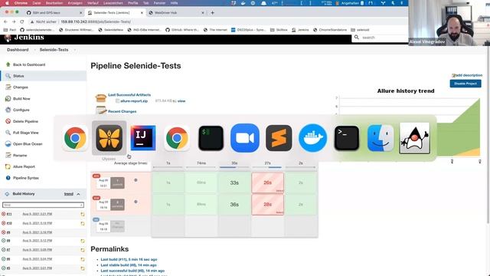
Task: Open Lesezeichen menu in menu bar
Action: 113,3
